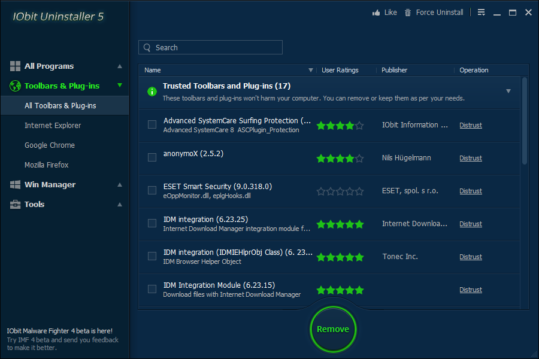539x359 pixels.
Task: Click the Like text label
Action: pyautogui.click(x=390, y=13)
